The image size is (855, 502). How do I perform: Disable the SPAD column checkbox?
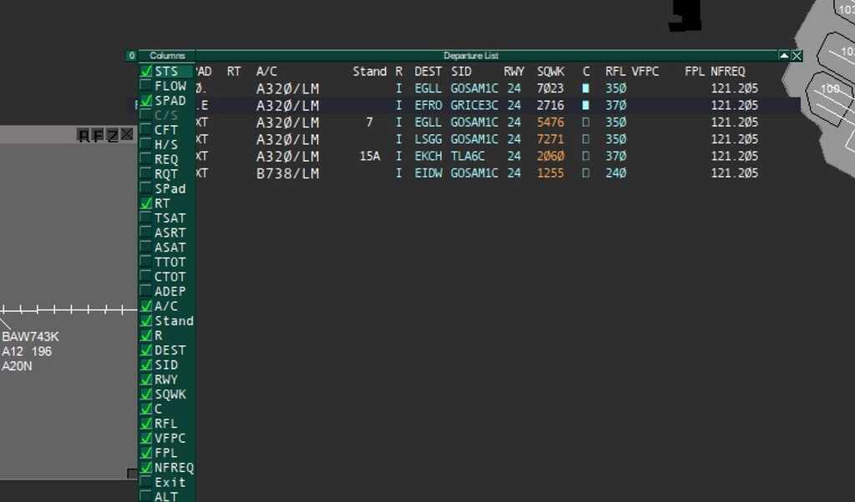[x=147, y=100]
